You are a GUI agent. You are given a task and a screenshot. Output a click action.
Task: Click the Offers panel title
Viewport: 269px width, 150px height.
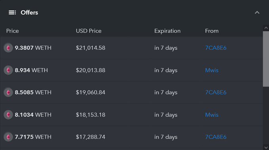29,13
